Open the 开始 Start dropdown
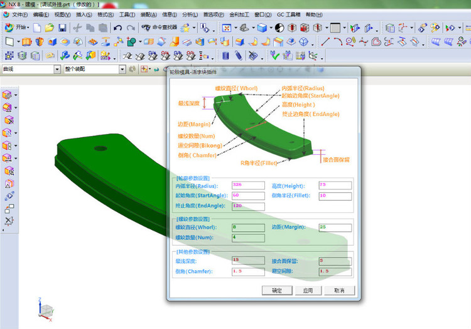This screenshot has height=329, width=471. coord(17,28)
